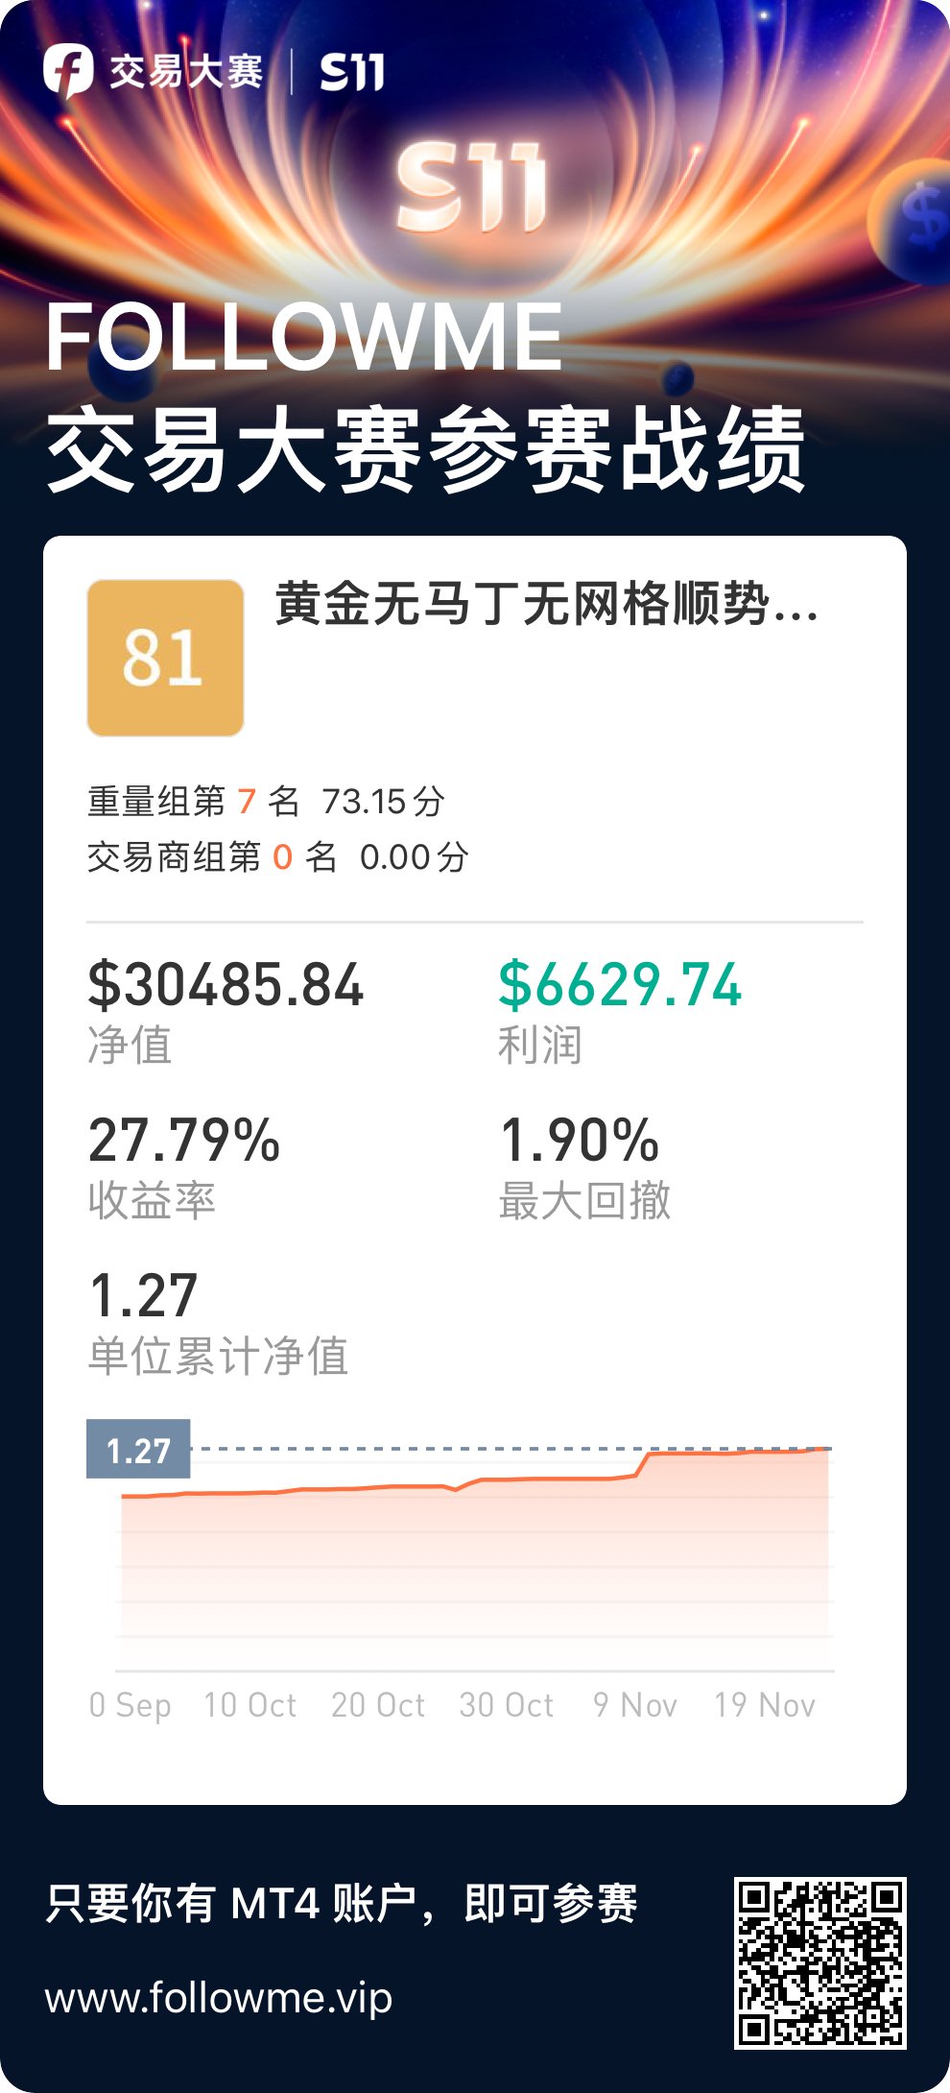
Task: Click the 单位累计净值 label
Action: click(x=218, y=1356)
